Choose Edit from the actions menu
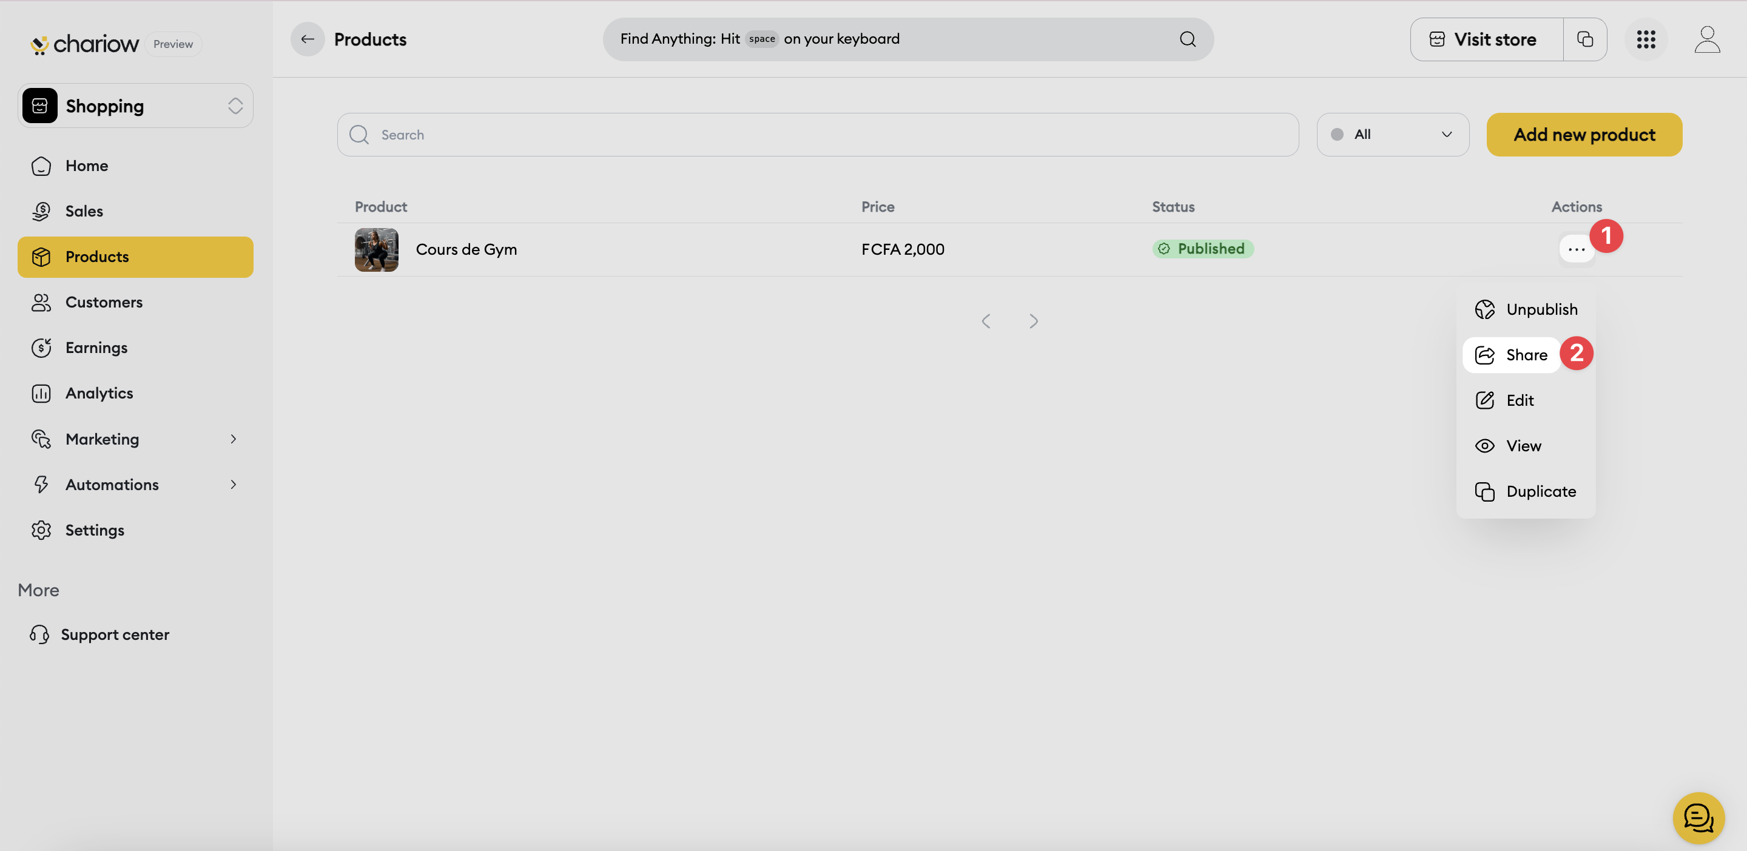 pyautogui.click(x=1526, y=401)
